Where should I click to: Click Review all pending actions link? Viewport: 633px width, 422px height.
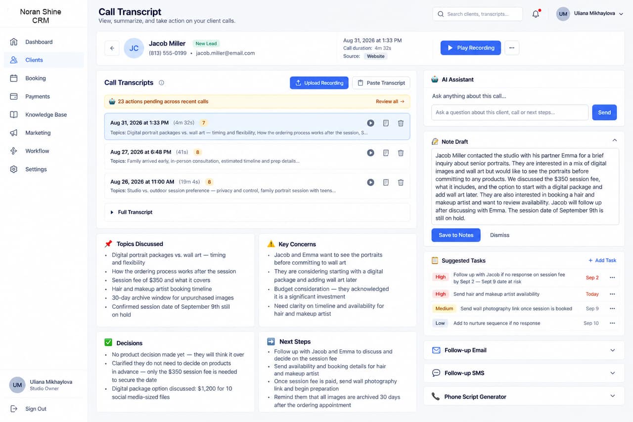pos(390,101)
